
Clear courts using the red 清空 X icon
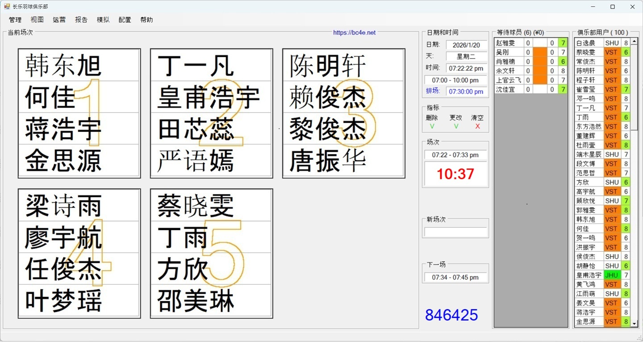click(477, 126)
